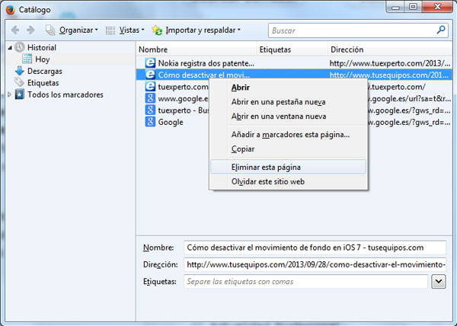Sort by the Dirección column header
The height and width of the screenshot is (326, 457).
coord(391,50)
